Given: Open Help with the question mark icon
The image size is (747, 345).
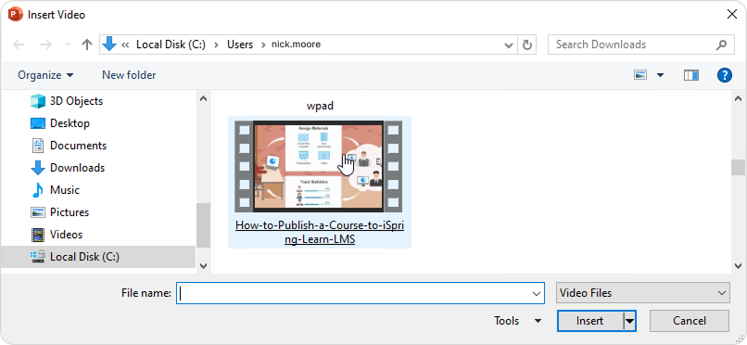Looking at the screenshot, I should tap(724, 75).
